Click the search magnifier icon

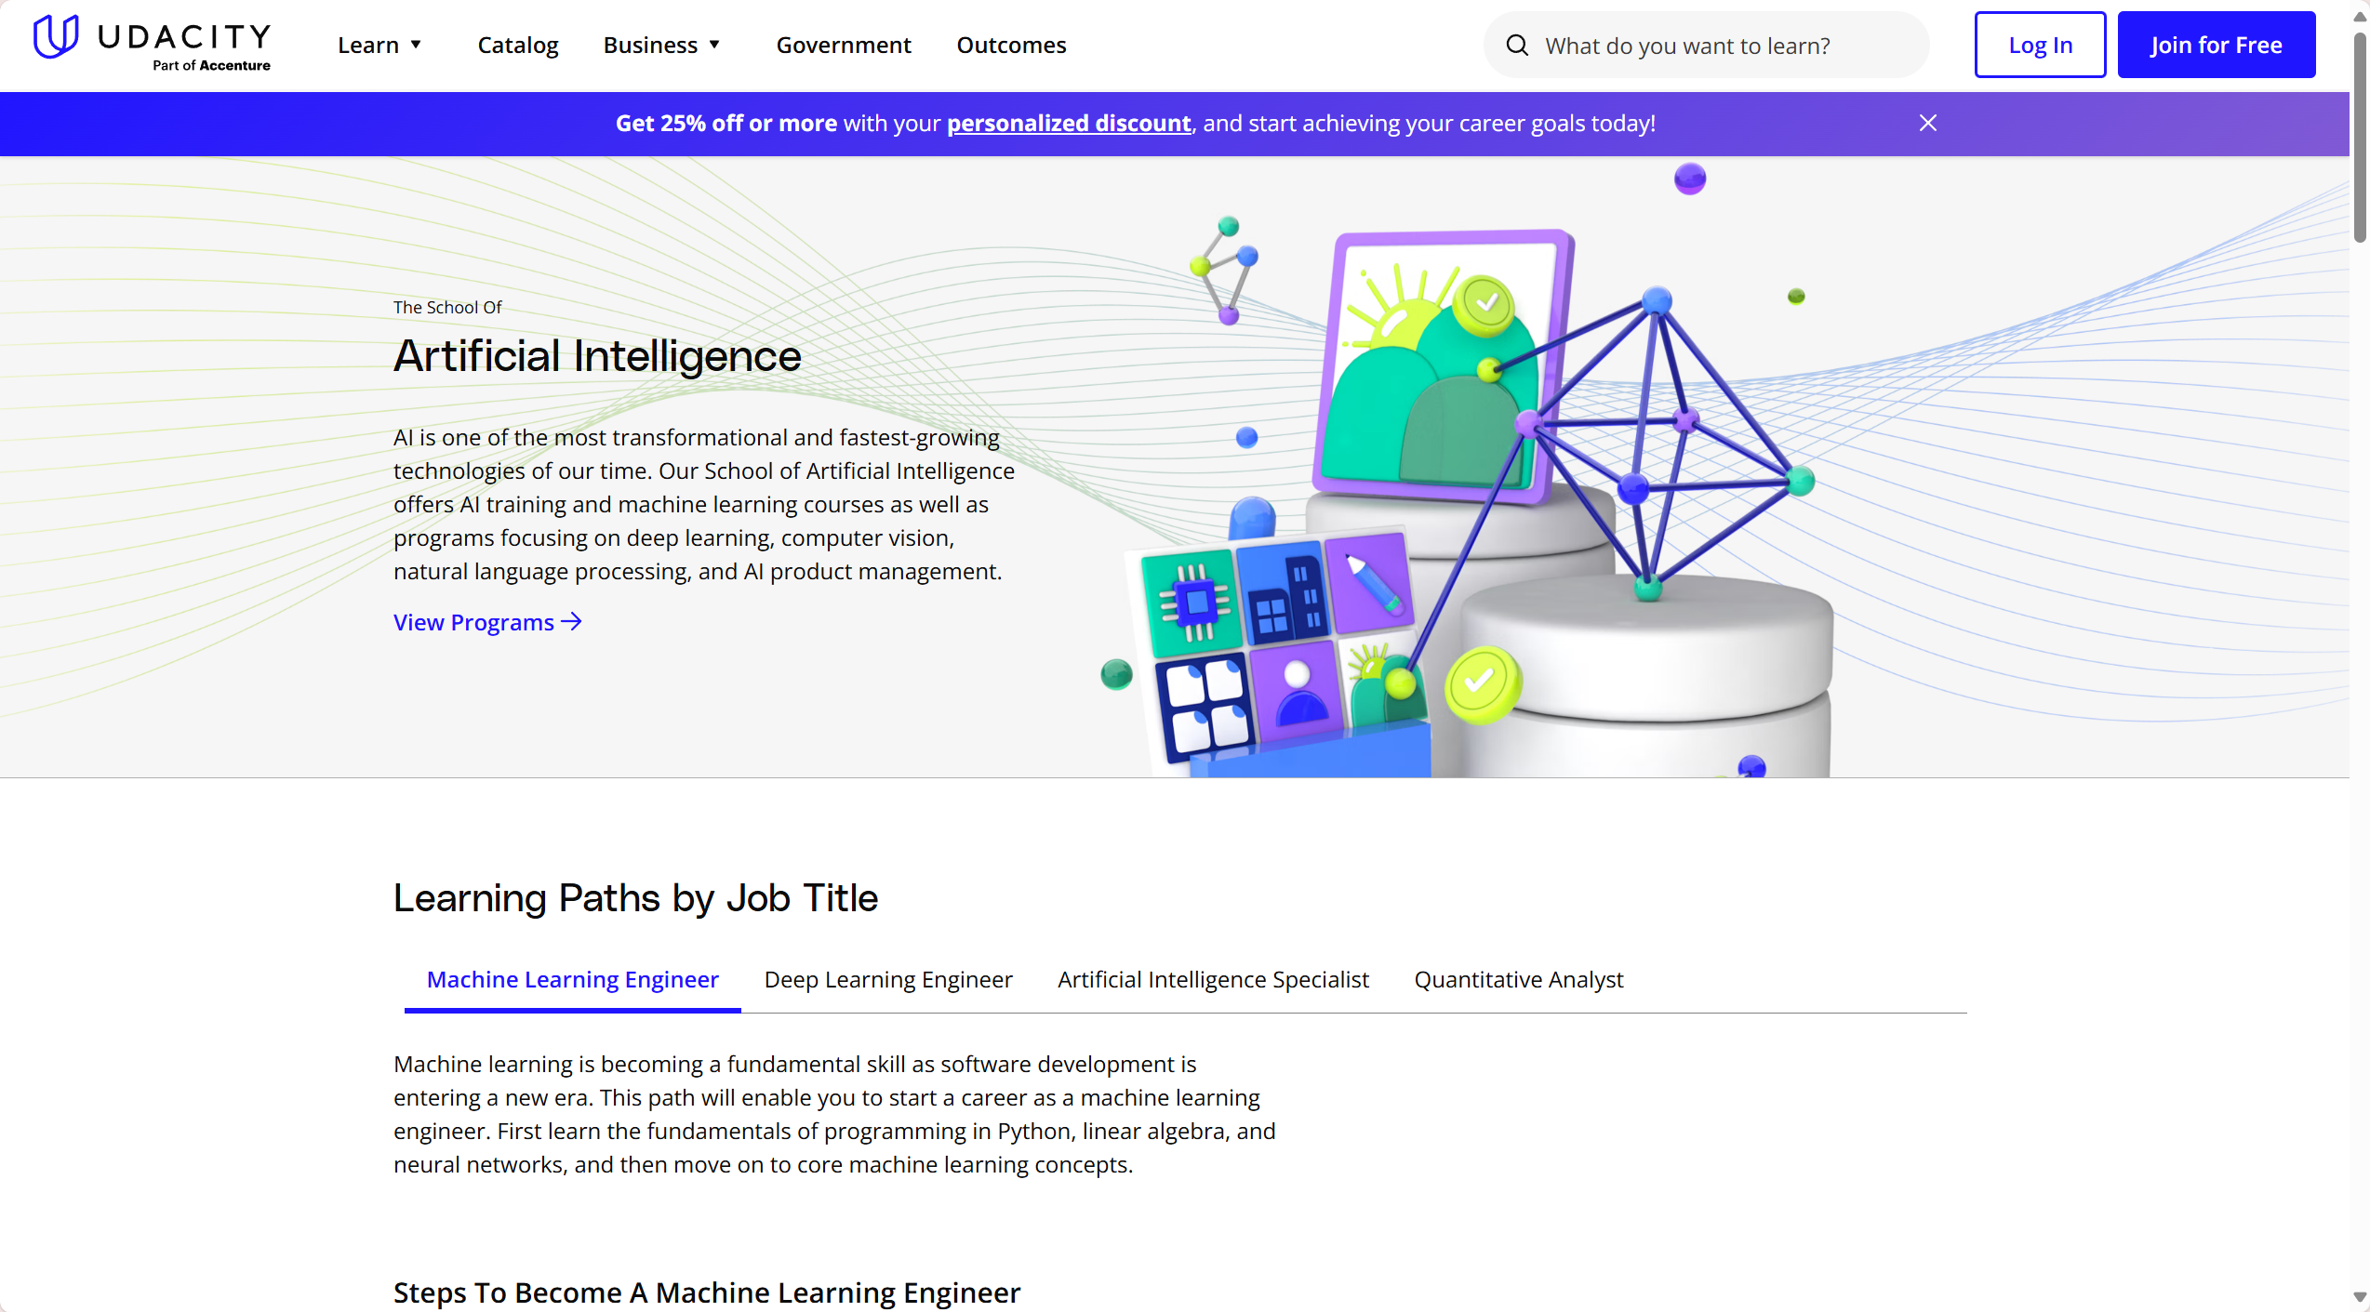[1517, 44]
